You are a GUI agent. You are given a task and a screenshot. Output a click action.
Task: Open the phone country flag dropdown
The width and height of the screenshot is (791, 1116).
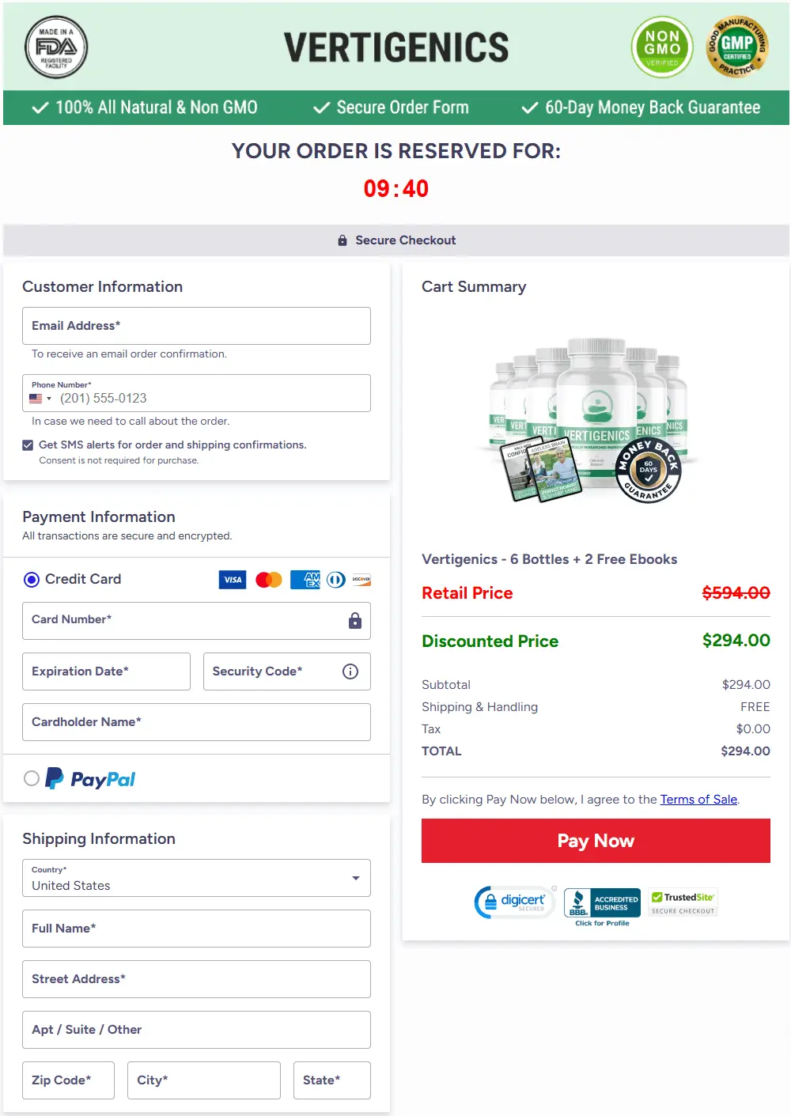pos(40,399)
